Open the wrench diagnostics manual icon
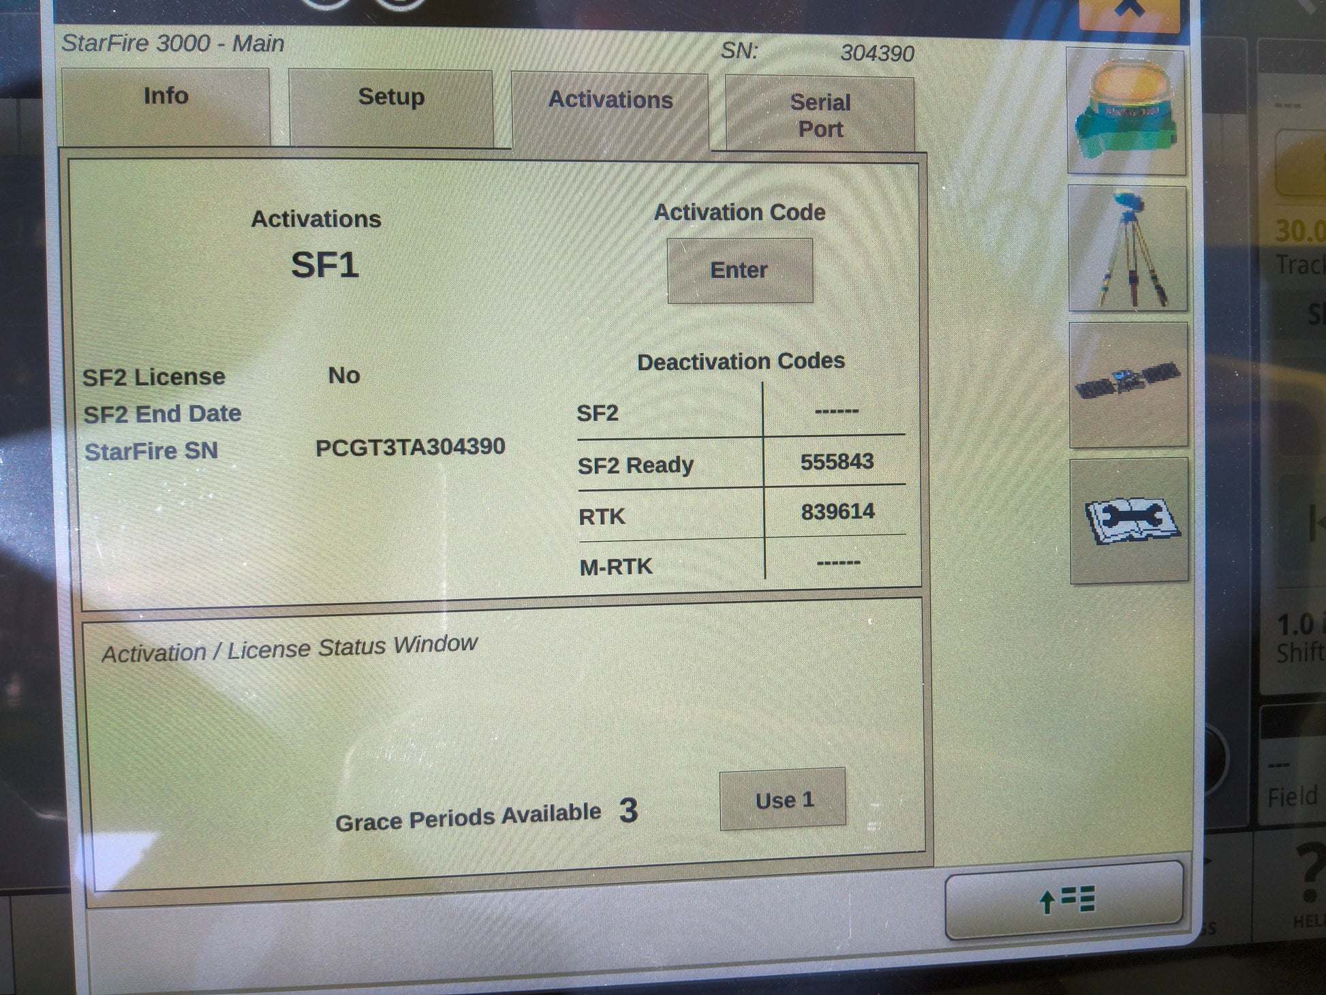The image size is (1326, 995). (1130, 521)
